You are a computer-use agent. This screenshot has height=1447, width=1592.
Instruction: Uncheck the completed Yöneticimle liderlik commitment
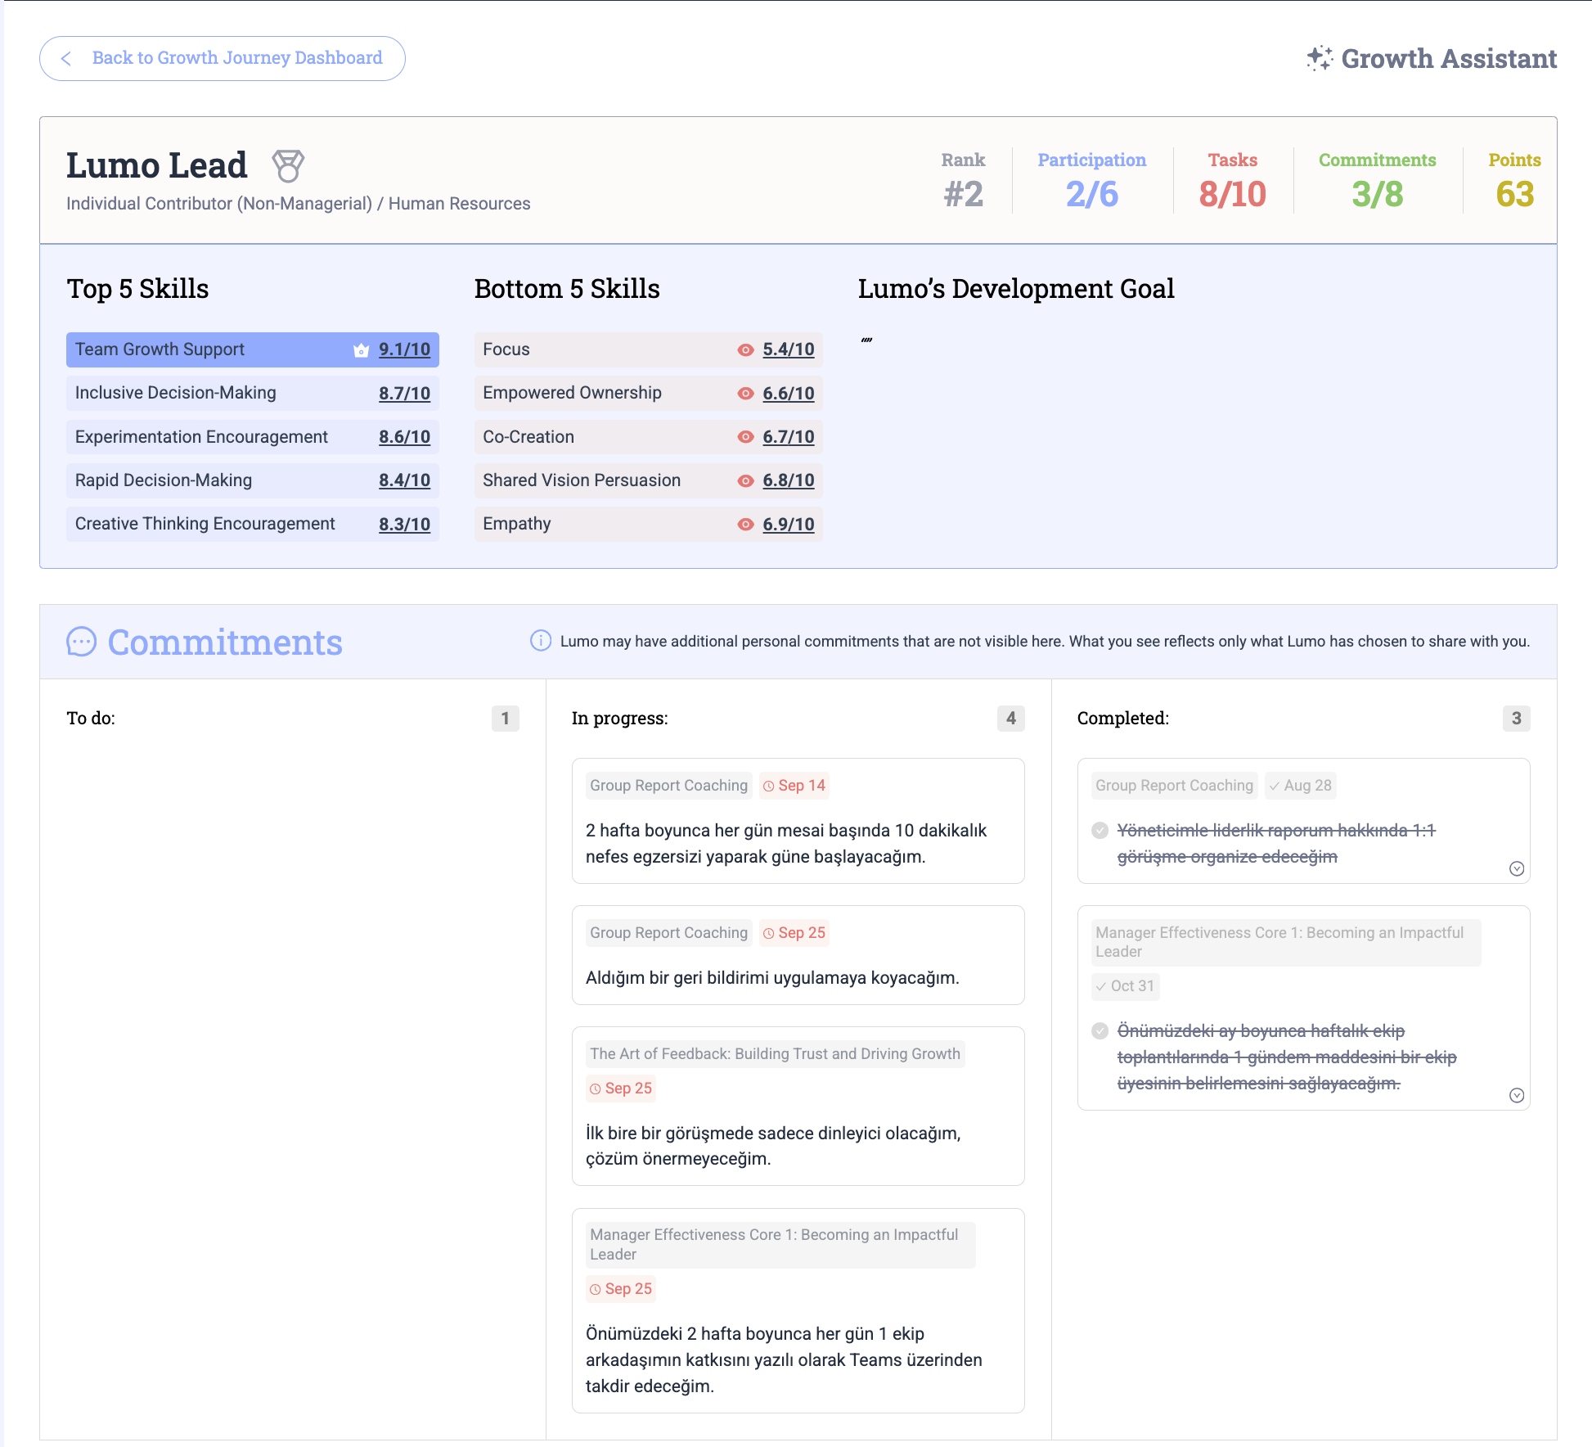[1100, 830]
